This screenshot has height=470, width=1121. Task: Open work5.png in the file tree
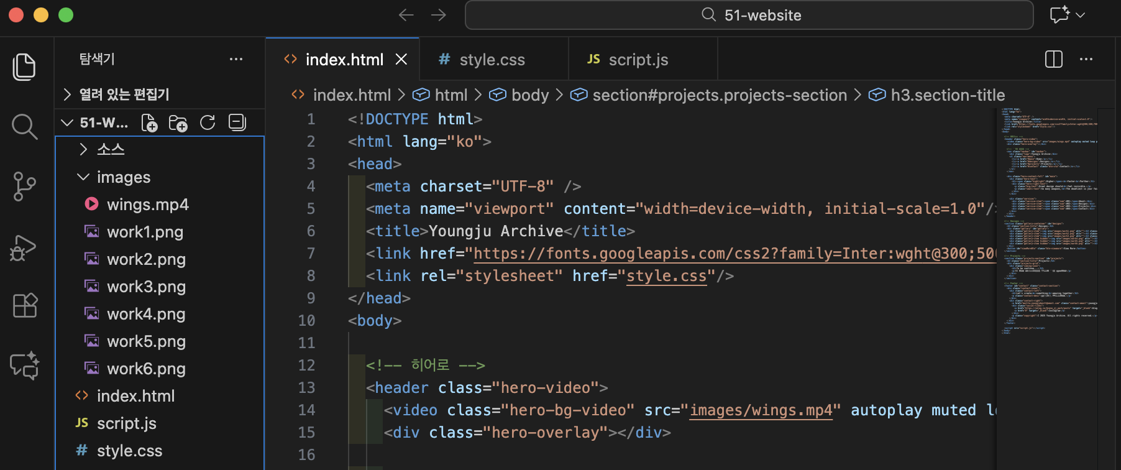click(160, 341)
